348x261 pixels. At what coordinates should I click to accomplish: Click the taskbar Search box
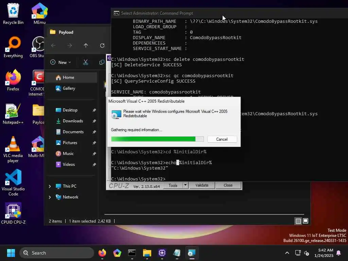coord(57,253)
